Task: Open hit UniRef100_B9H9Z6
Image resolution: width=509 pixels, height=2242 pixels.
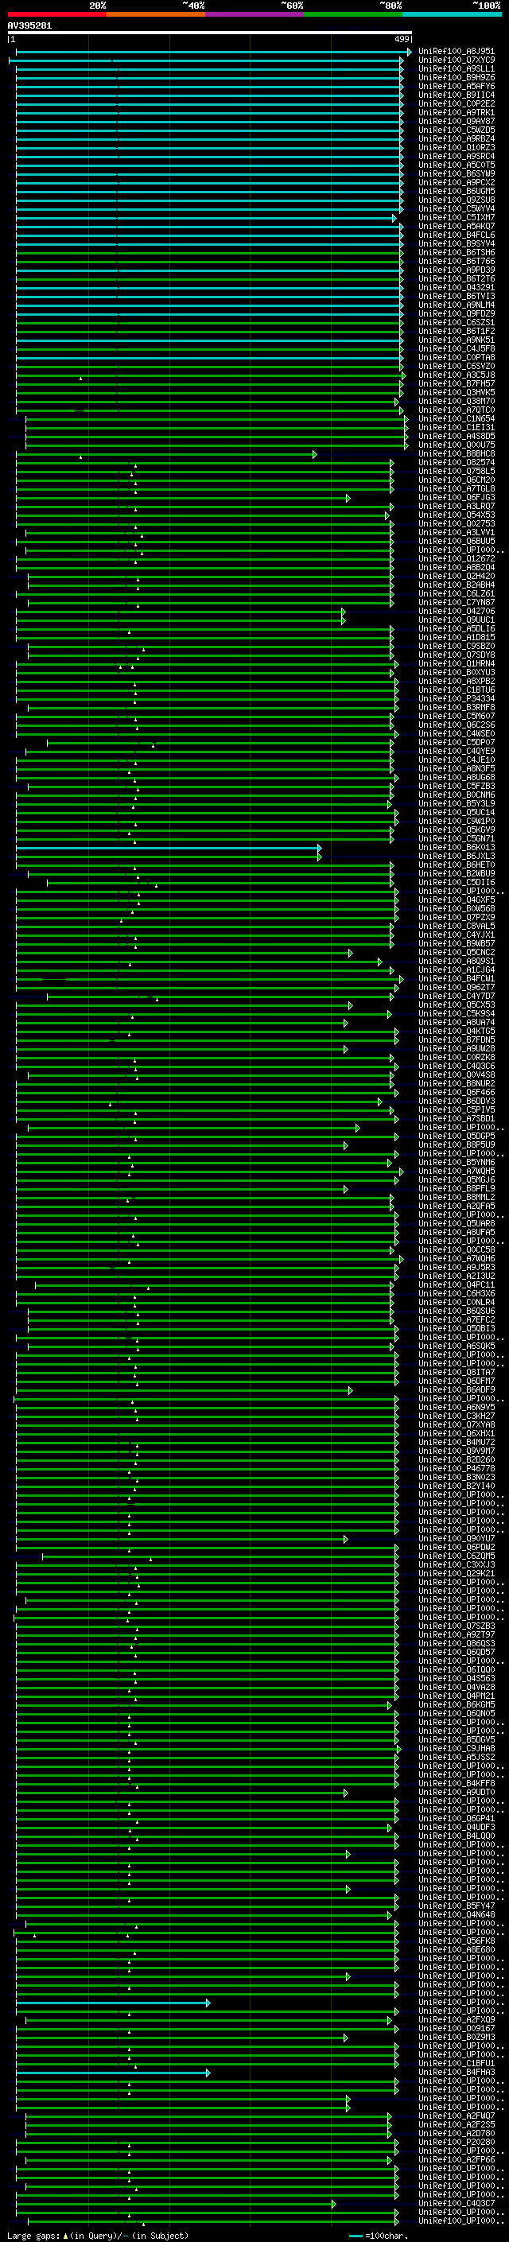Action: point(457,77)
